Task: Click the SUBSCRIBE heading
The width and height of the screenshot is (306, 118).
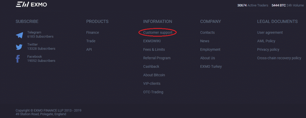Action: coord(27,21)
